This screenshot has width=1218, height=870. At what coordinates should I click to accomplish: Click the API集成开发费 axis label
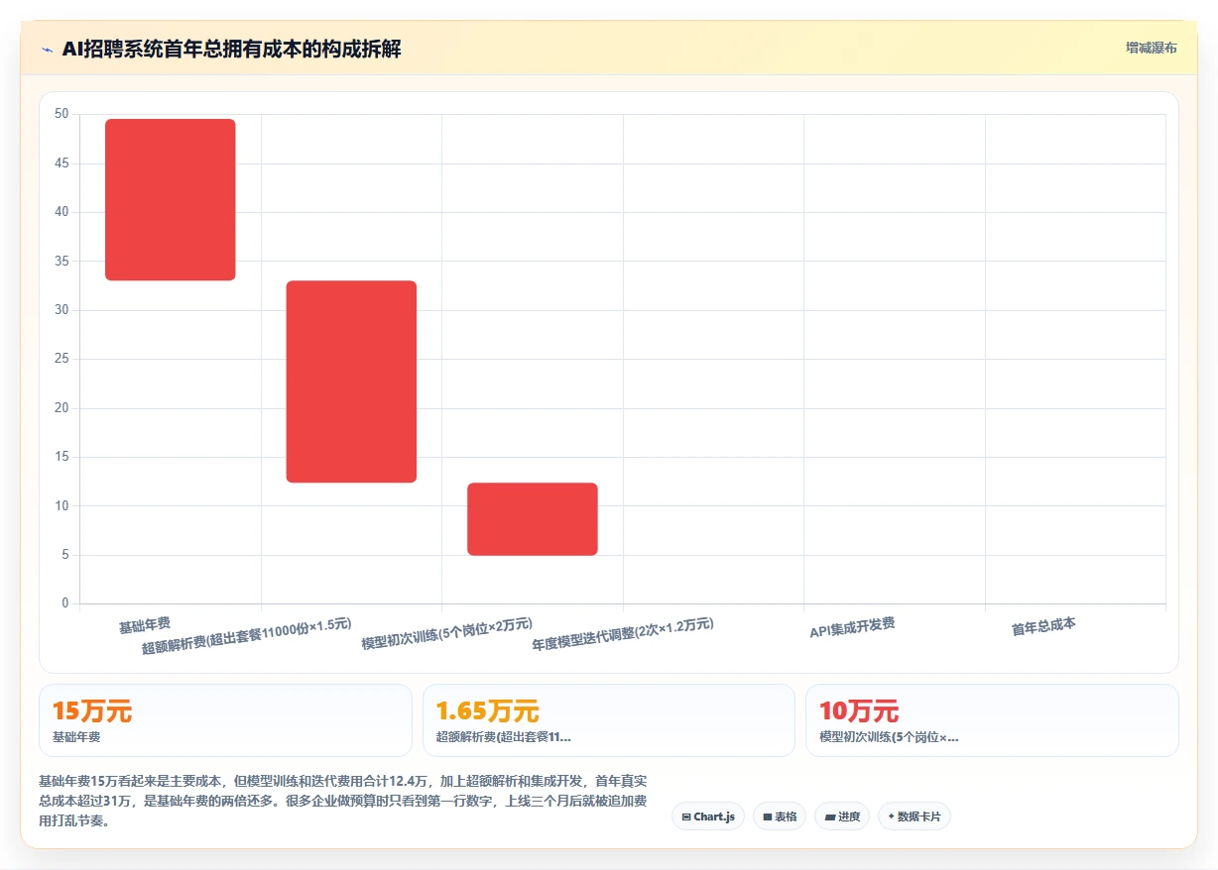[x=853, y=627]
